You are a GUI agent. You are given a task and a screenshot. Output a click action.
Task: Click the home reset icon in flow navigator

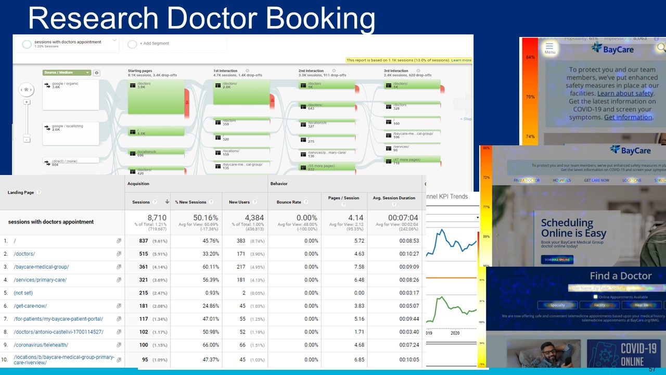tap(27, 90)
